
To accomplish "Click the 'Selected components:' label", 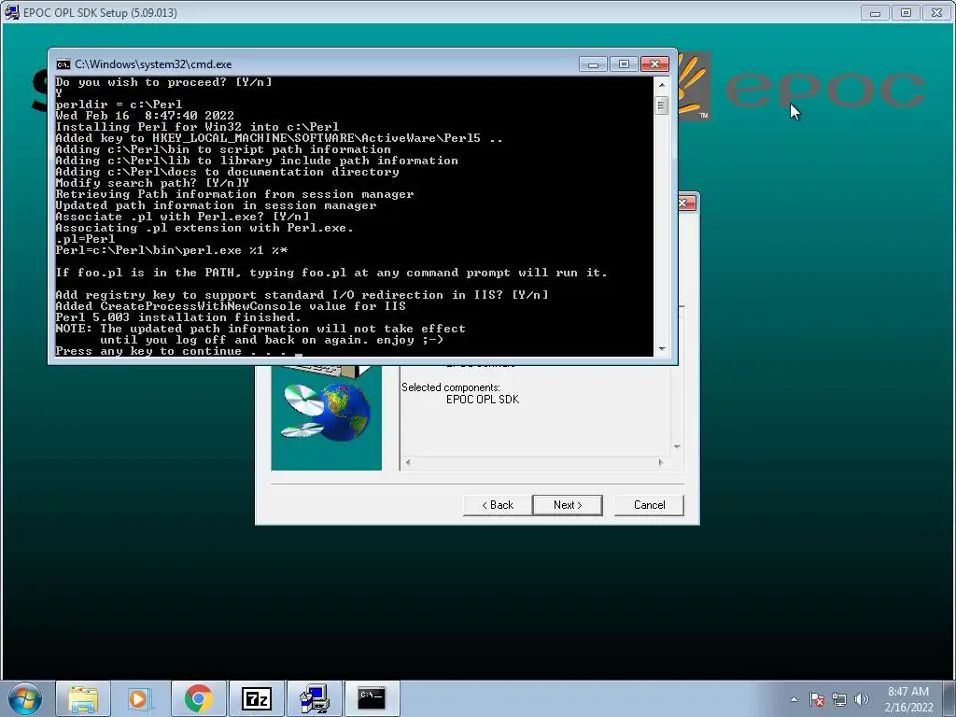I will click(x=451, y=387).
